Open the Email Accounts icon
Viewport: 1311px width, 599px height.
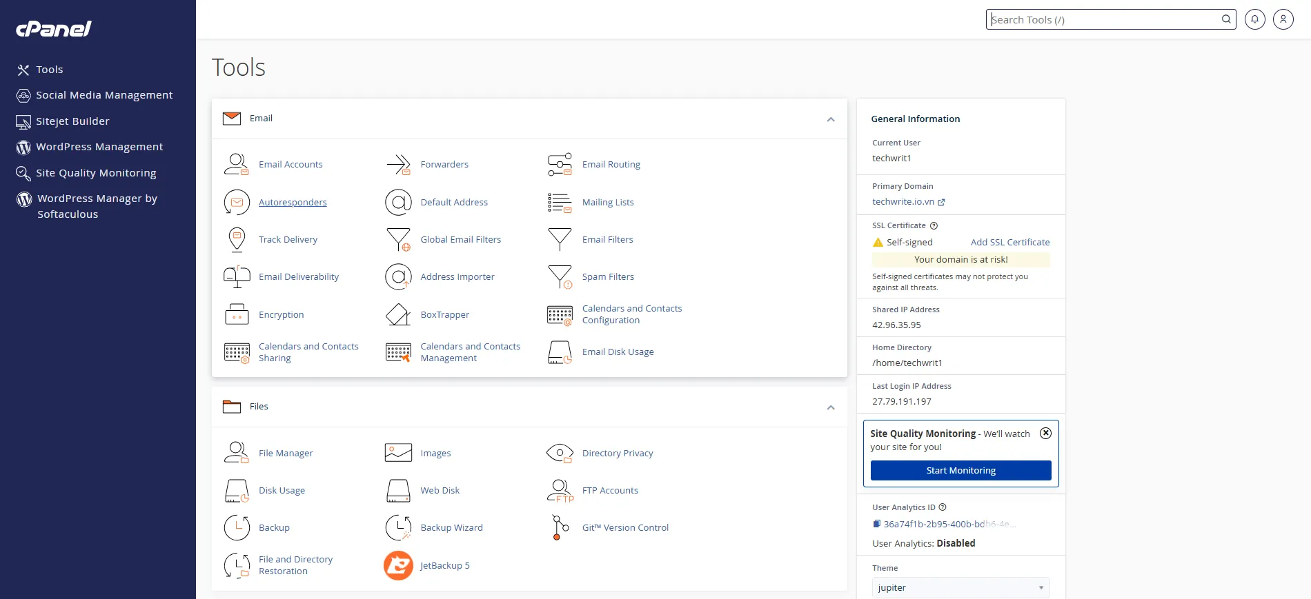pos(237,164)
